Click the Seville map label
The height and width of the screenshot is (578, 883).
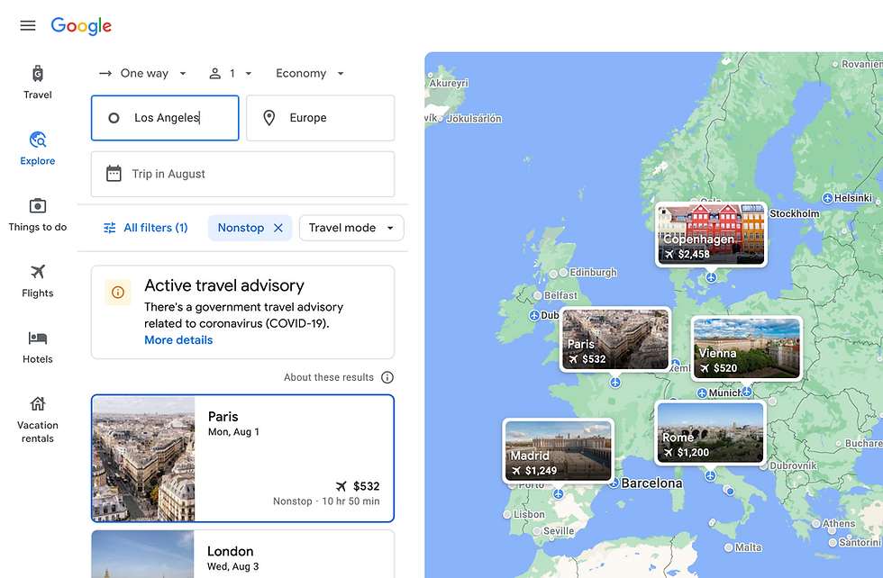coord(559,530)
